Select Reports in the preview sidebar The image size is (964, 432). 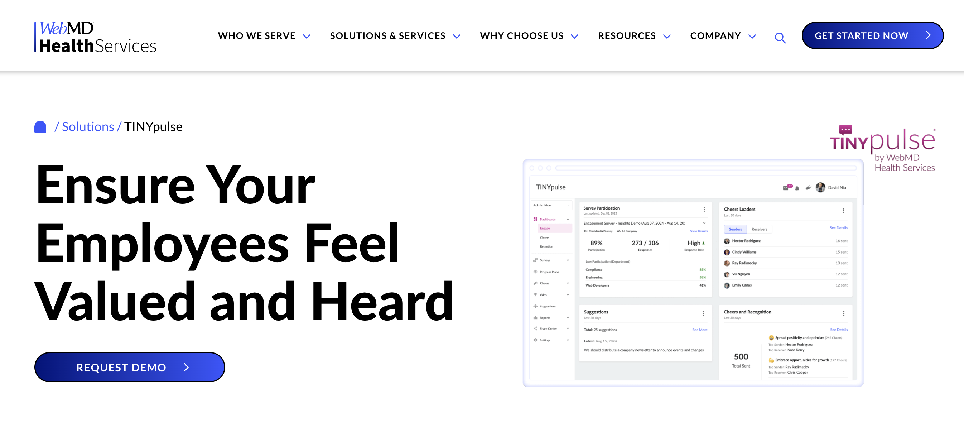click(551, 318)
